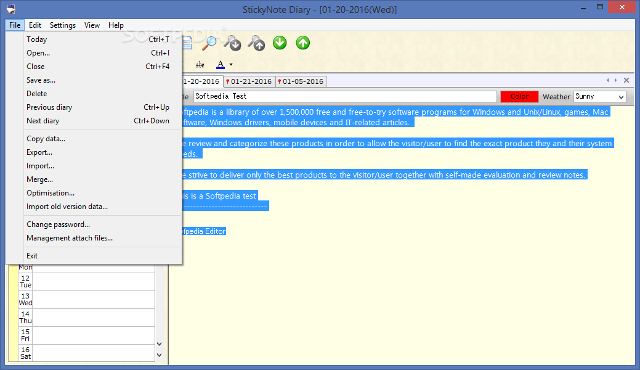The image size is (640, 370).
Task: Select the 01-20-2016 tab
Action: pyautogui.click(x=201, y=81)
